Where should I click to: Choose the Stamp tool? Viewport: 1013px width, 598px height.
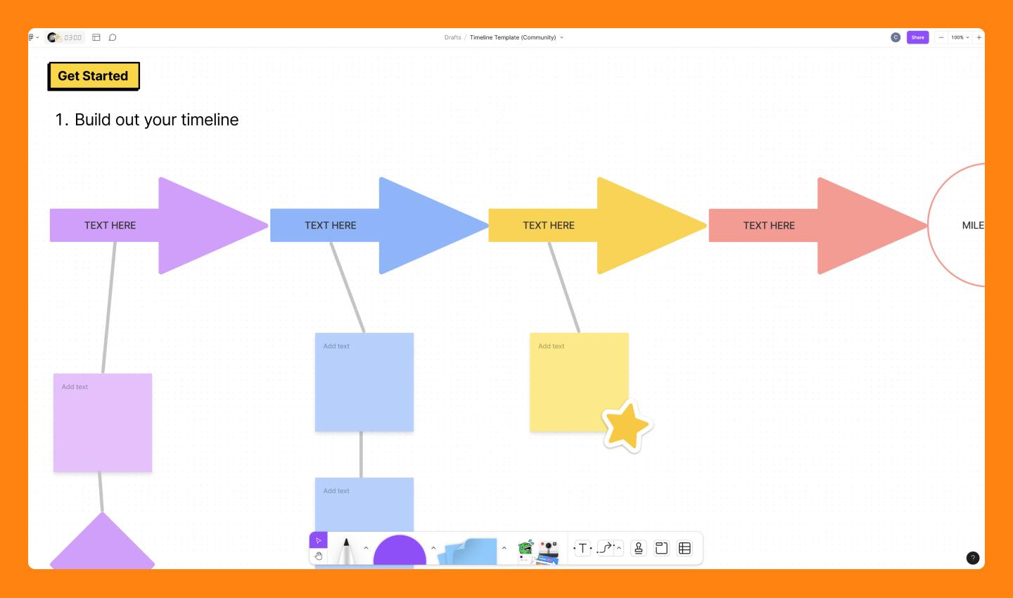[637, 548]
